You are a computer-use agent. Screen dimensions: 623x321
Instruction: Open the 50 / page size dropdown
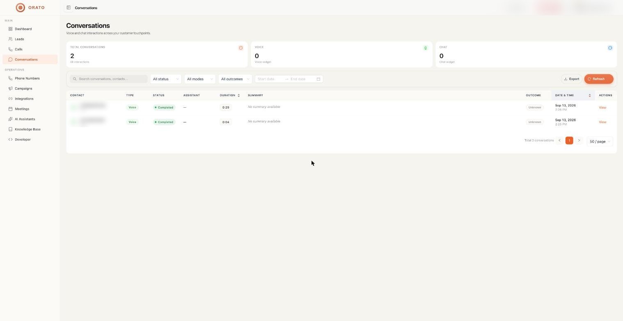coord(600,142)
